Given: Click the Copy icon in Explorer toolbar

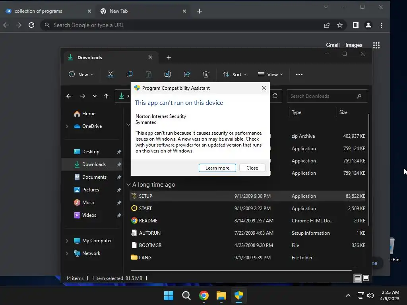Looking at the screenshot, I should [x=129, y=74].
